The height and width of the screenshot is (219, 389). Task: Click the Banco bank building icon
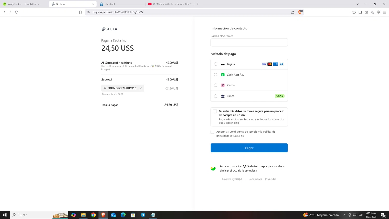[x=223, y=96]
